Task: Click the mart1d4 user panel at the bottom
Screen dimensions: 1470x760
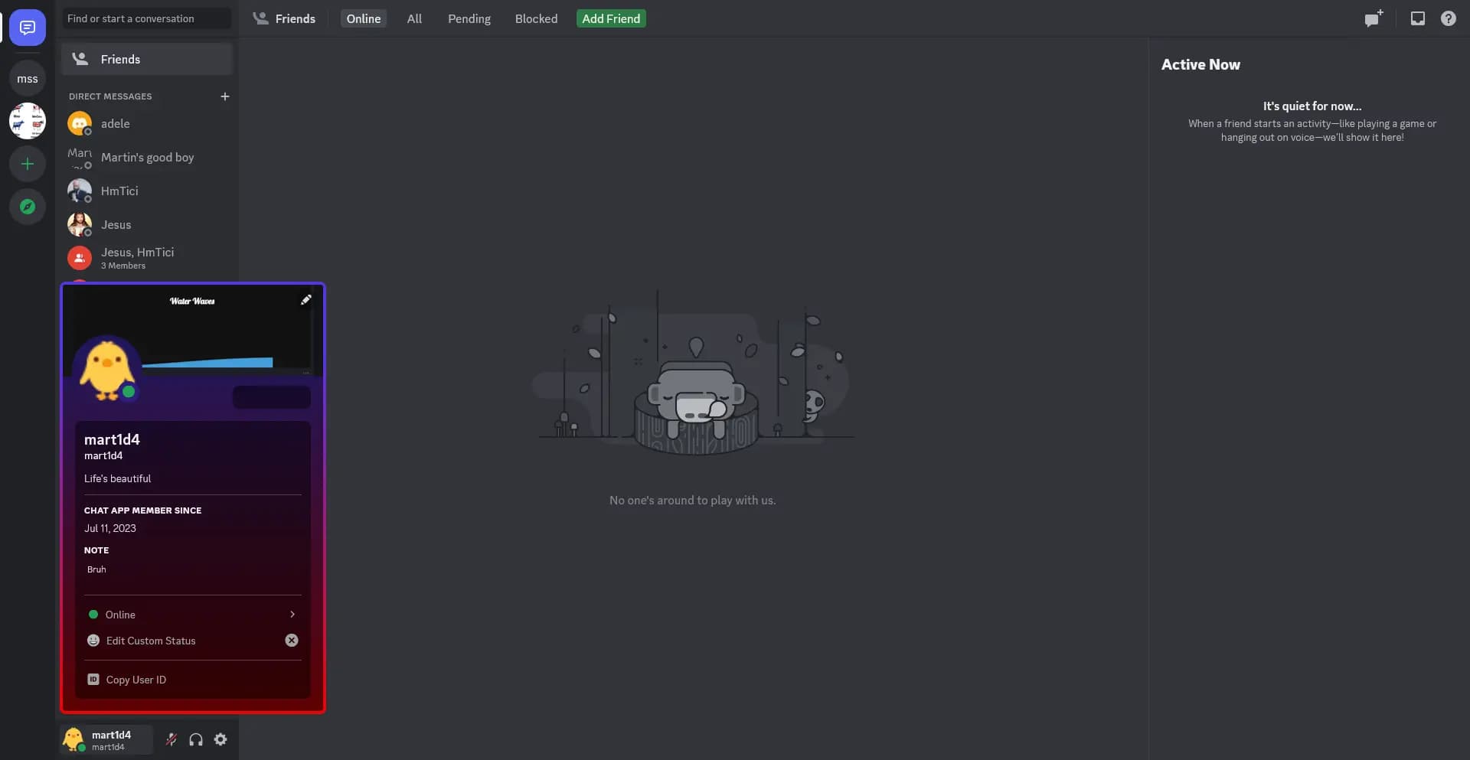Action: click(x=107, y=739)
